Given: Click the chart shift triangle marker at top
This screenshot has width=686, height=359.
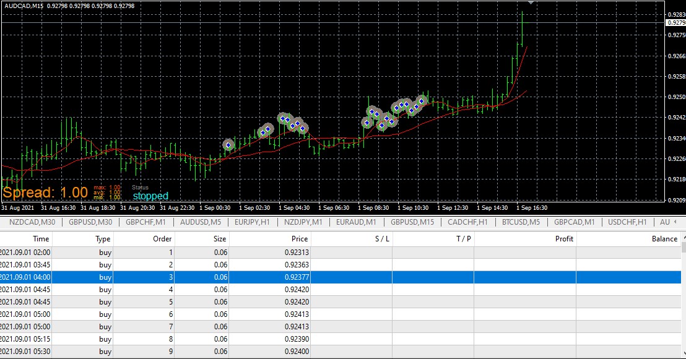Looking at the screenshot, I should click(531, 2).
